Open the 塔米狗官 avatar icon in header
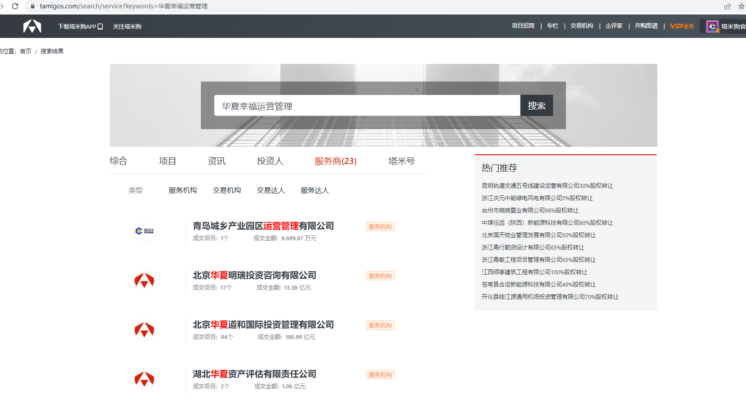 click(x=712, y=26)
